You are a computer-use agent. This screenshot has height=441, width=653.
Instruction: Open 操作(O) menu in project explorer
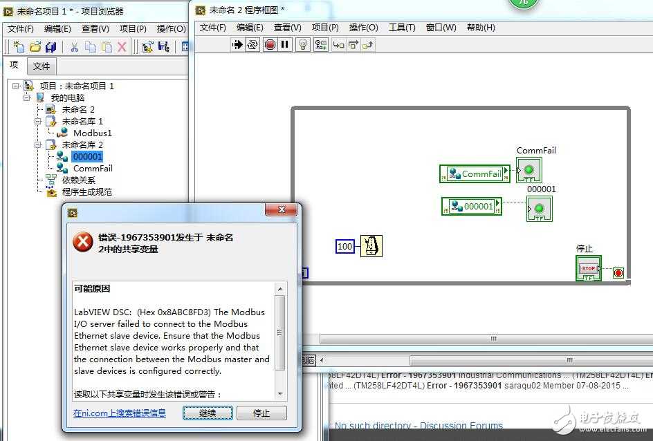[171, 29]
